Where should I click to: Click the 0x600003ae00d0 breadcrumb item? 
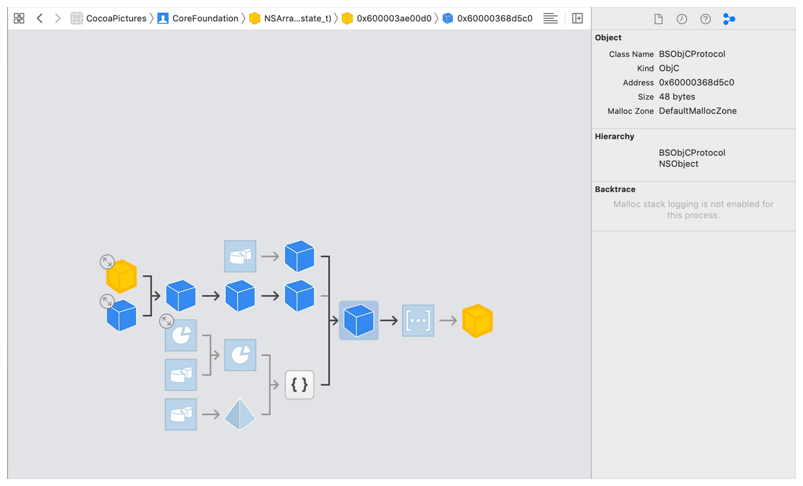387,18
